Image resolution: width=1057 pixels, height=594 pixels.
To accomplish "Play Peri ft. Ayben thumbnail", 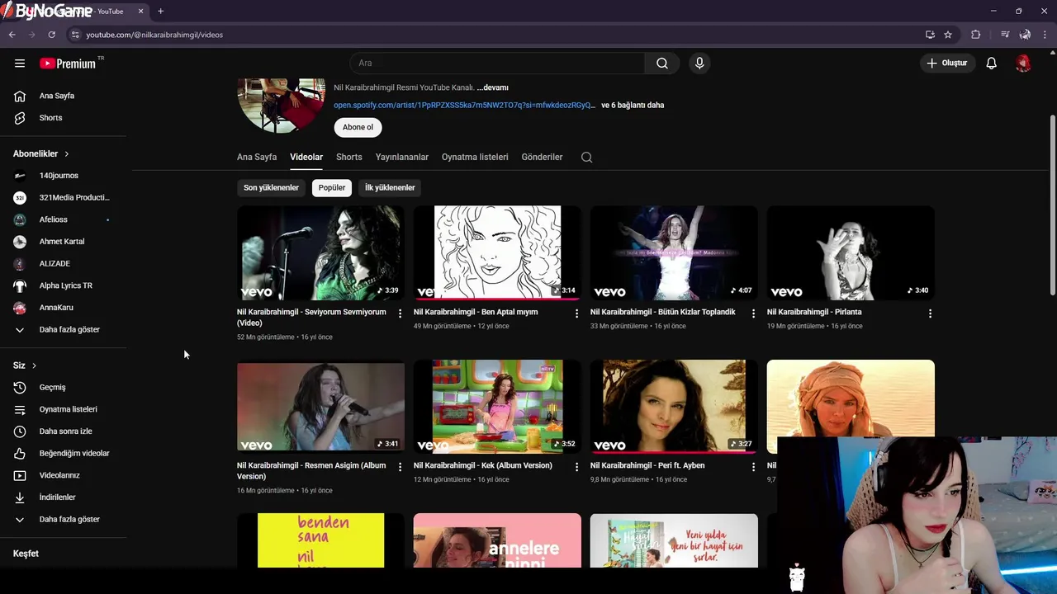I will 674,406.
